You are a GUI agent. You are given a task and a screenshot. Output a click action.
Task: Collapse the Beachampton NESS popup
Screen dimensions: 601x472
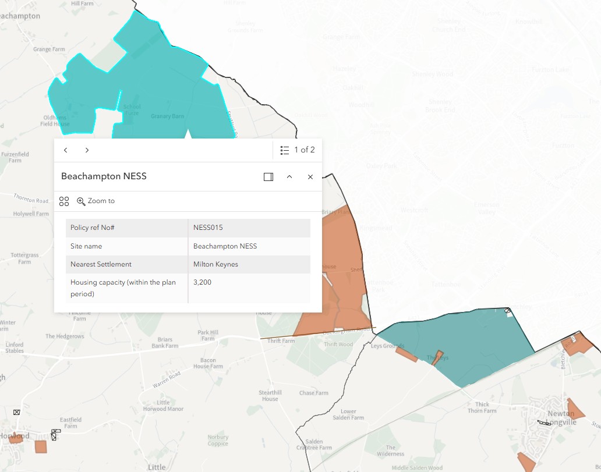point(289,176)
